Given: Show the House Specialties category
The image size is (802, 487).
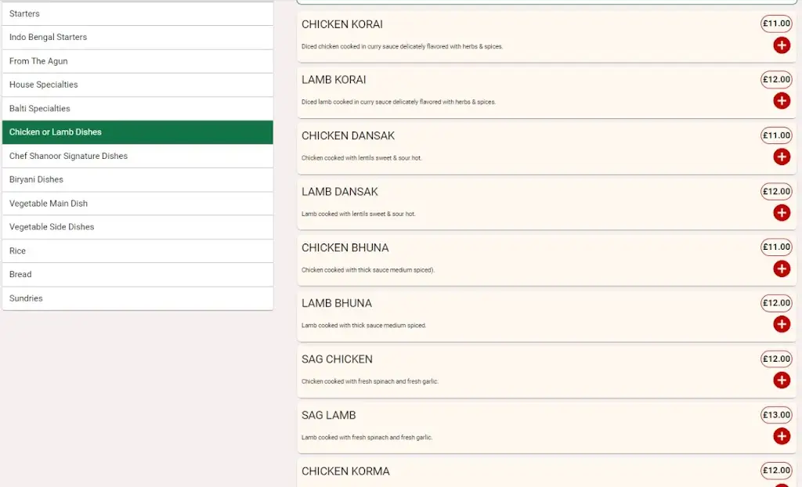Looking at the screenshot, I should click(x=137, y=85).
